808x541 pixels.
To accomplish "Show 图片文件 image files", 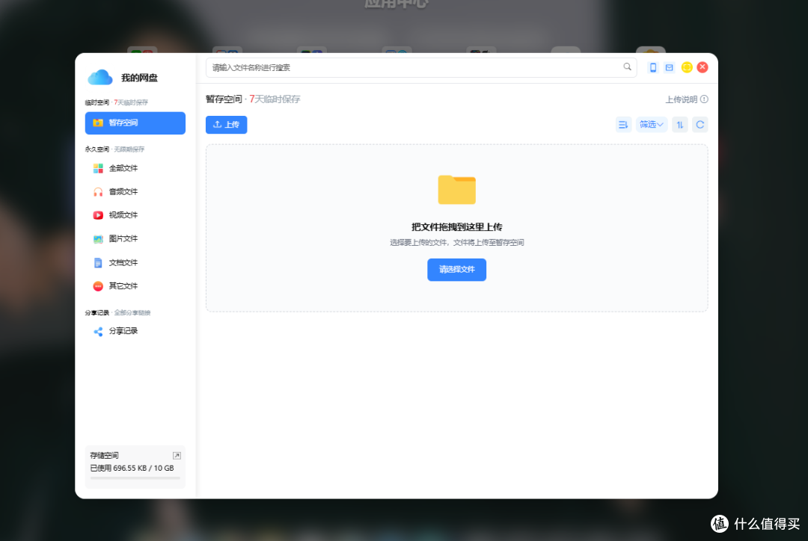I will pyautogui.click(x=135, y=239).
